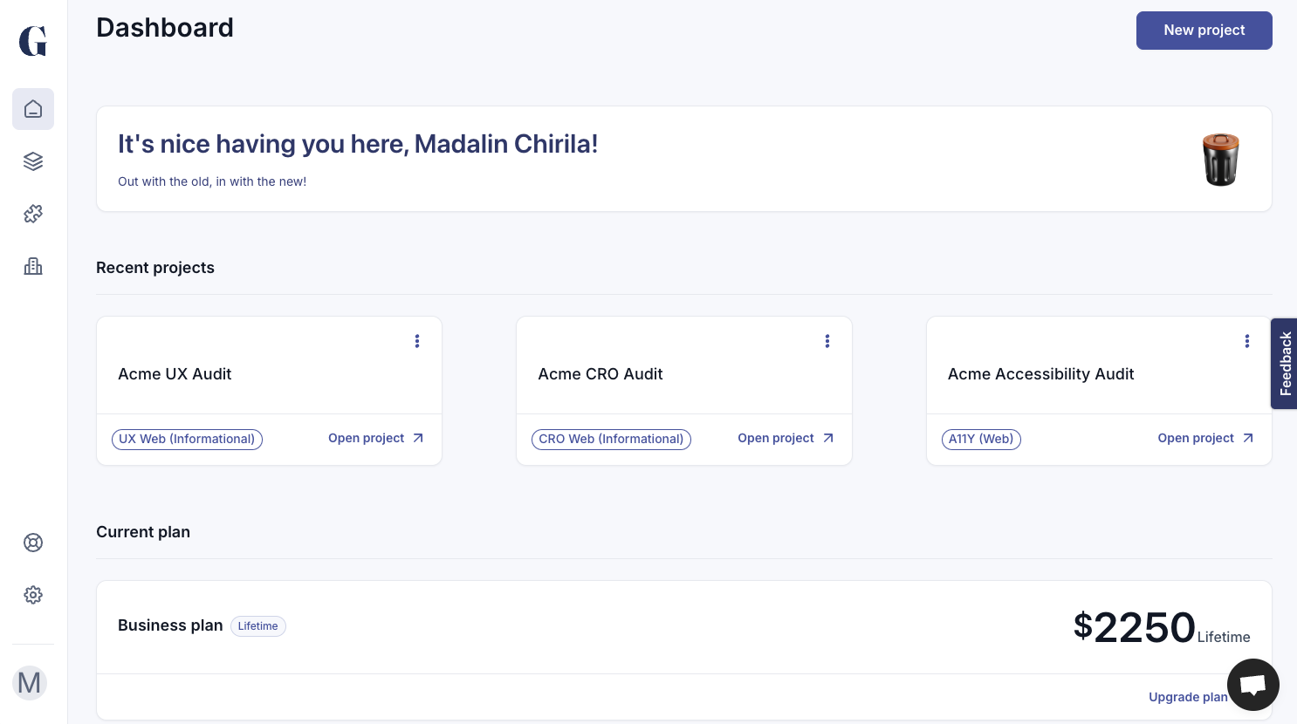Open project link for Acme UX Audit
The height and width of the screenshot is (724, 1297).
[x=375, y=438]
